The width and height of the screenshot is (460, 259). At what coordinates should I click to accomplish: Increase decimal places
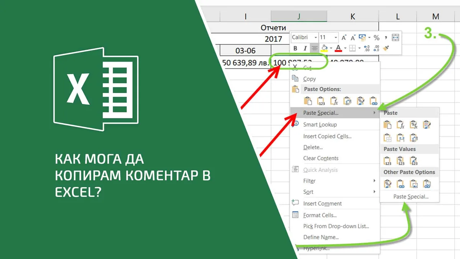coord(366,48)
